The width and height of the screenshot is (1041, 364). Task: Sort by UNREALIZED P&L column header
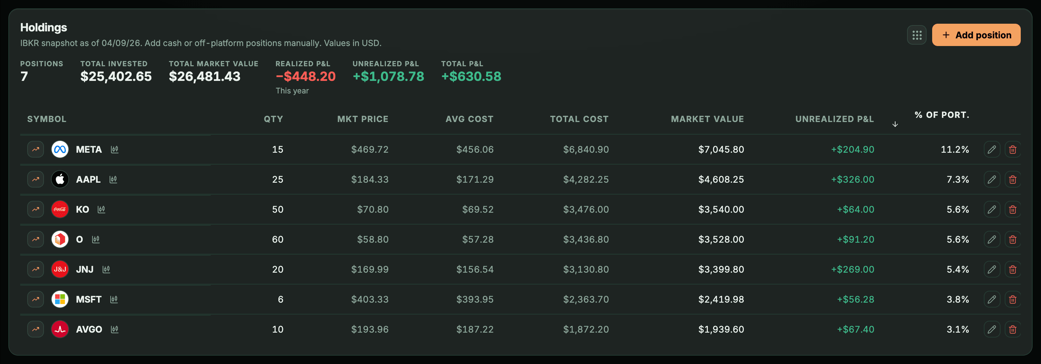(x=834, y=119)
